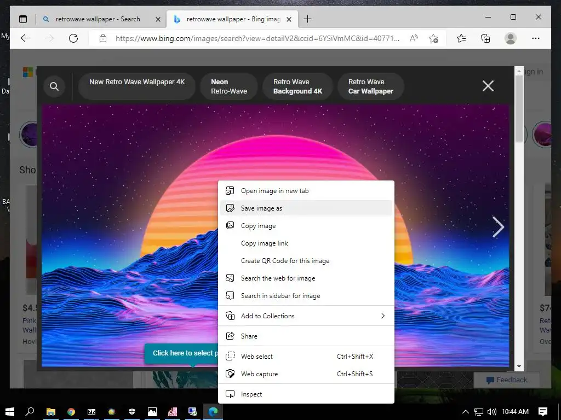Close the image detail viewer
561x420 pixels.
488,86
